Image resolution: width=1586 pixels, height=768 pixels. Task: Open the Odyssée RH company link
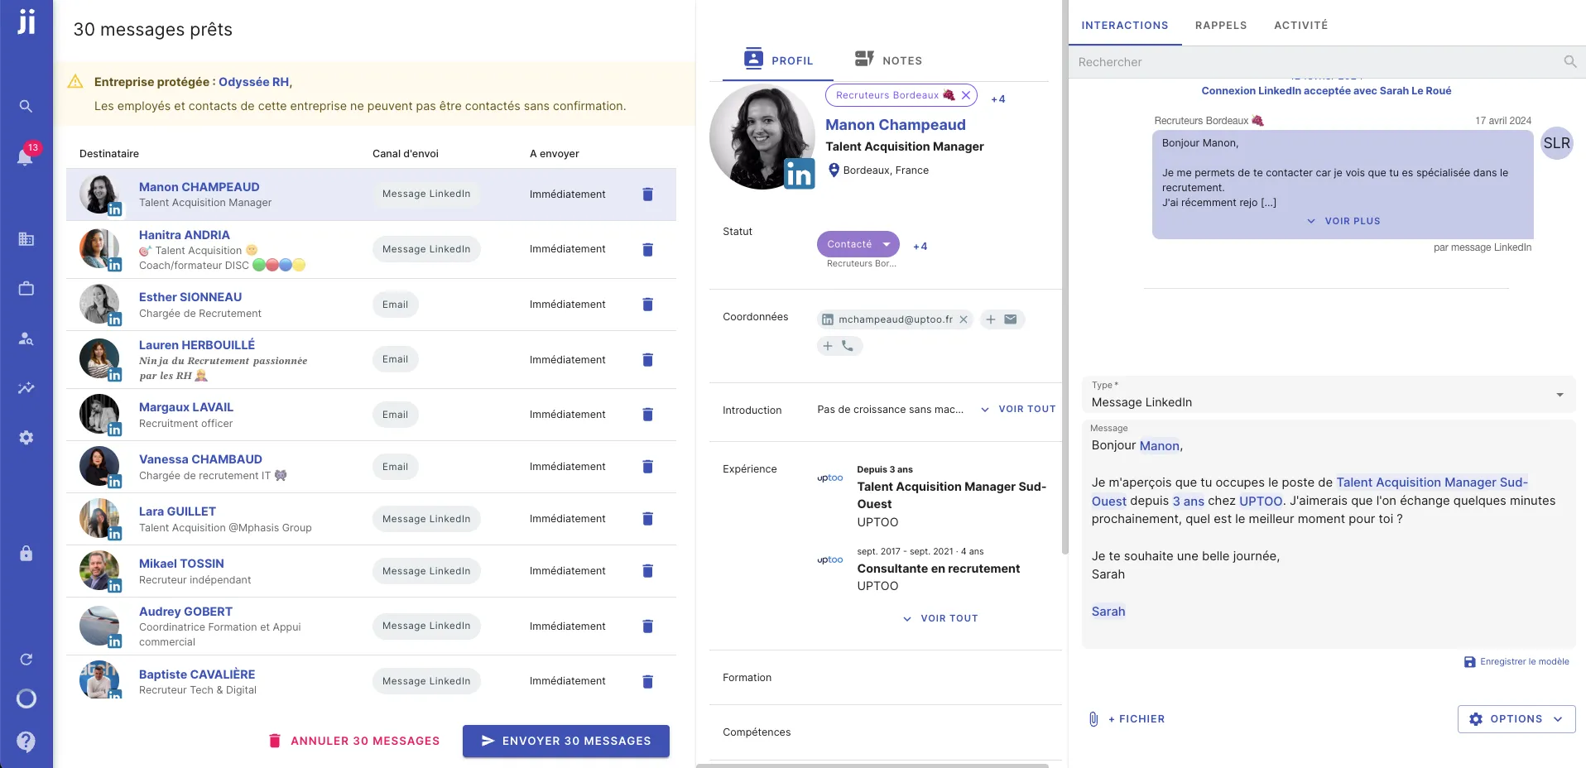coord(253,82)
